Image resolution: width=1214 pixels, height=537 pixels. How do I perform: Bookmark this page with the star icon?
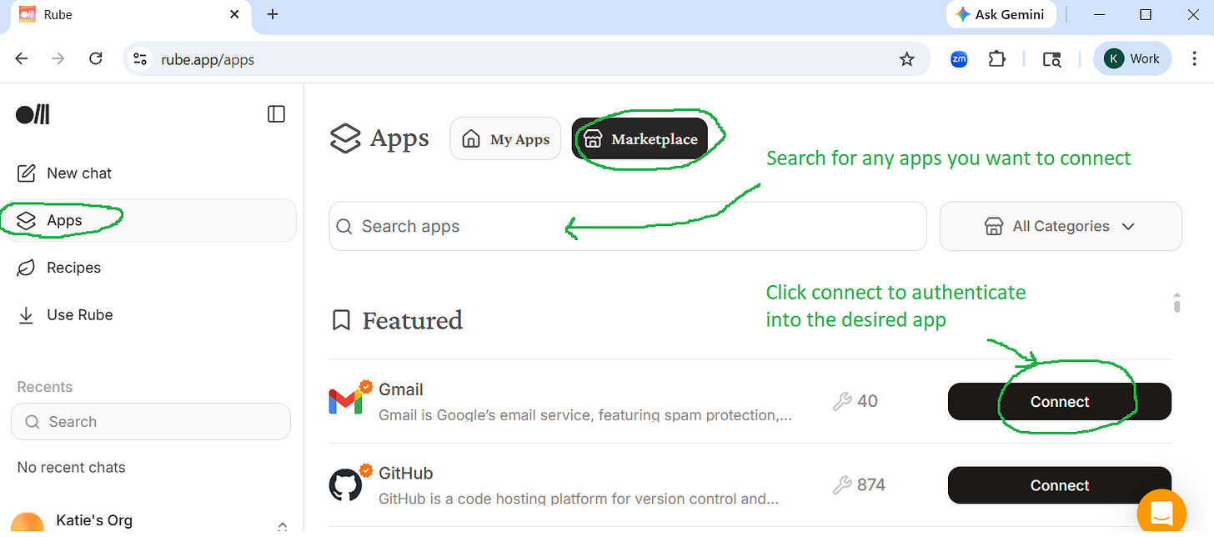point(906,59)
